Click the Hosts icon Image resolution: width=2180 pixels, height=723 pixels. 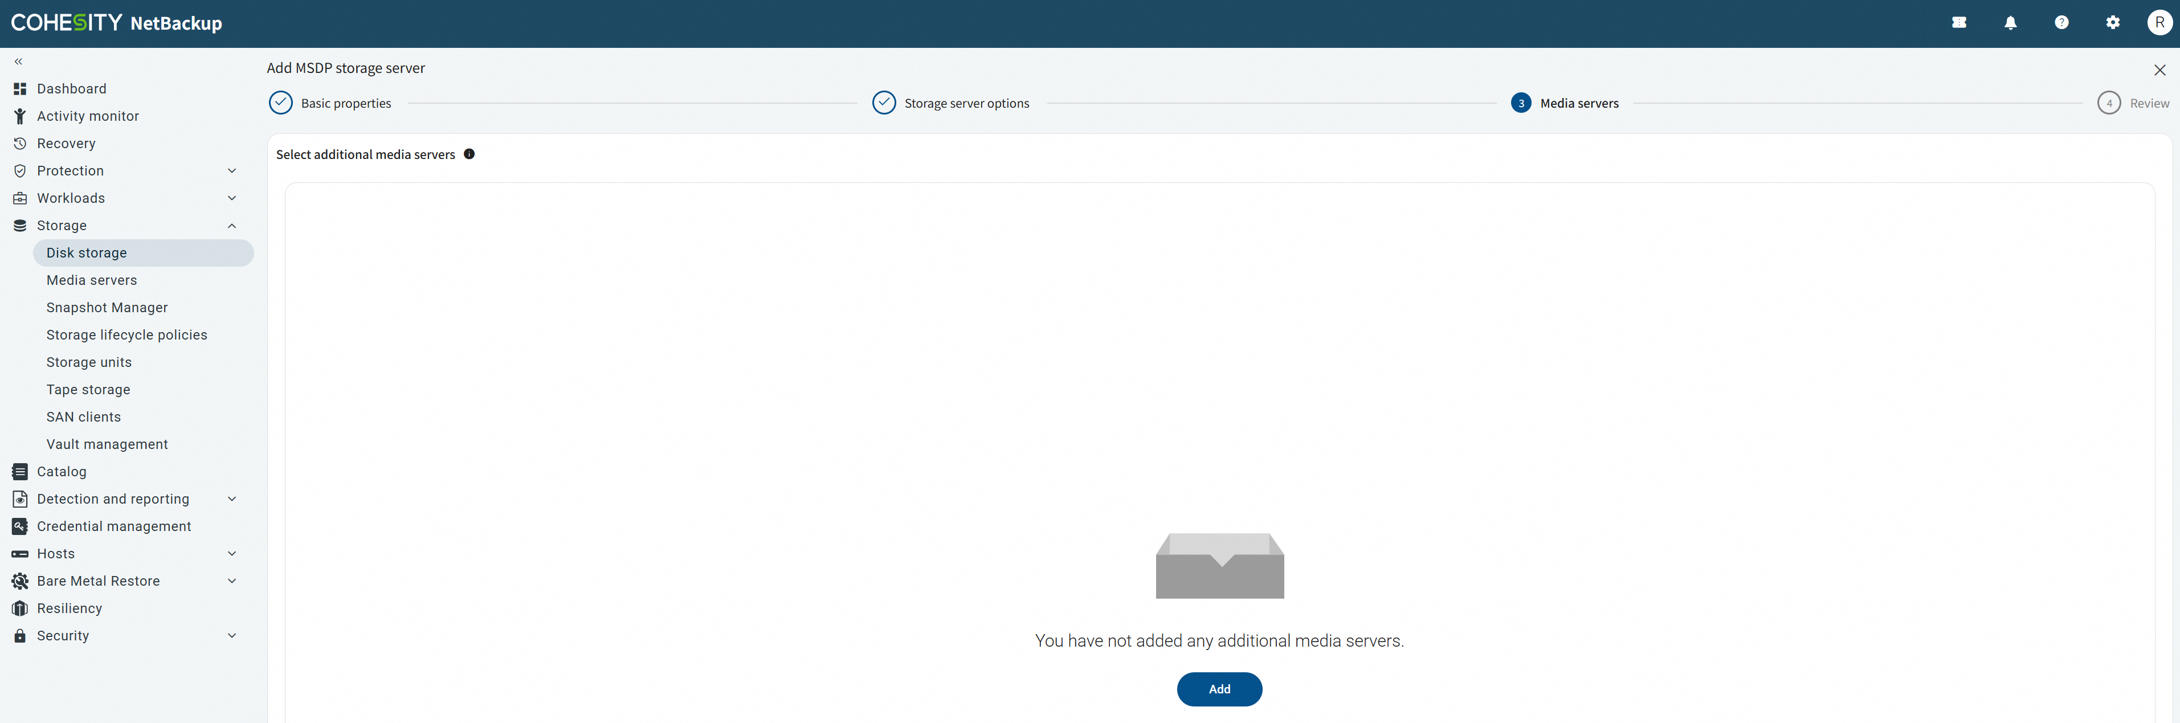click(21, 554)
